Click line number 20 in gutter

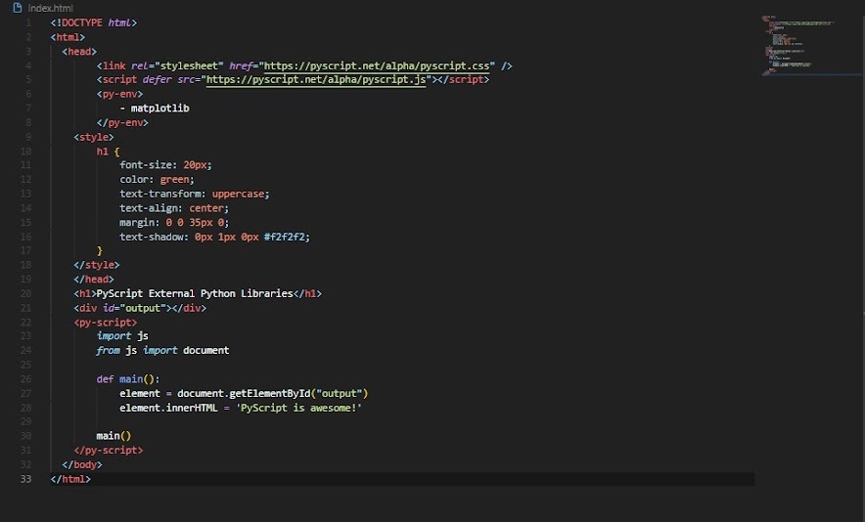coord(25,293)
